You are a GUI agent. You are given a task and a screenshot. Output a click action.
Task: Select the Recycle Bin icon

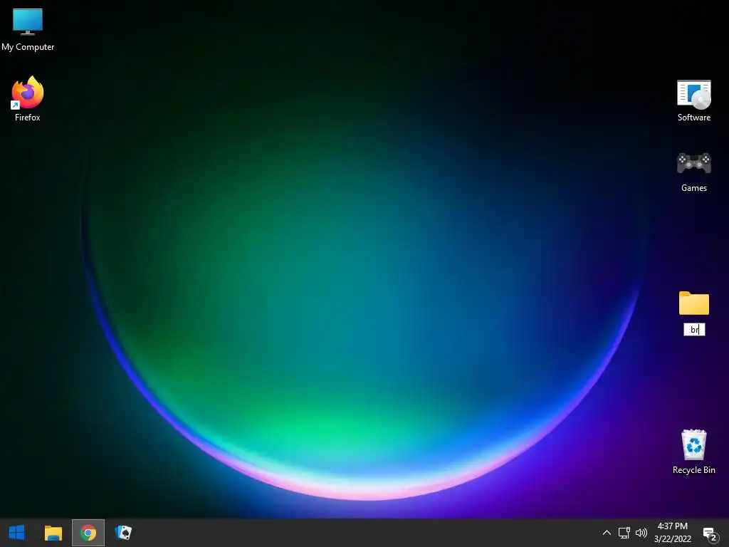tap(693, 444)
